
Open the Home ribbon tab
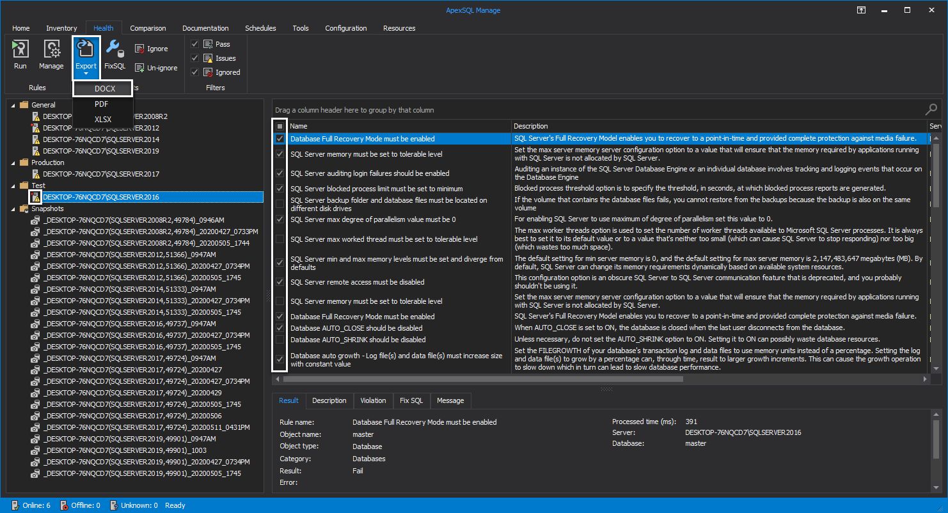pos(21,28)
